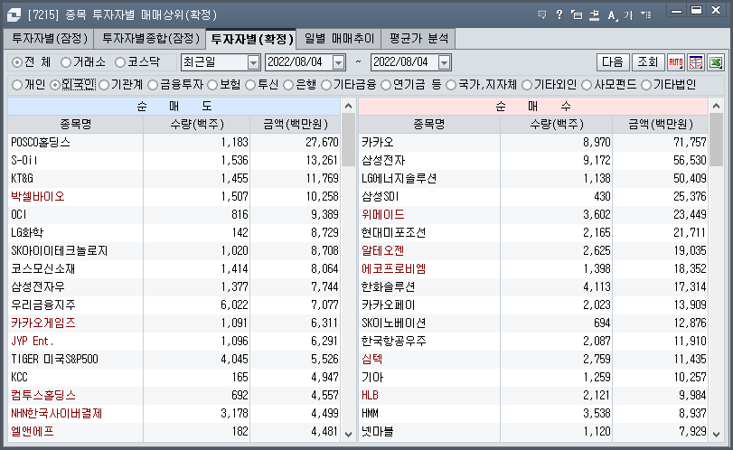Click the window app icon in title bar

[14, 15]
